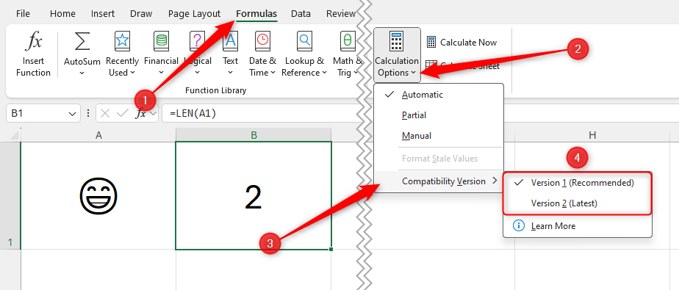Select cell B1 showing 2
679x290 pixels.
tap(254, 195)
